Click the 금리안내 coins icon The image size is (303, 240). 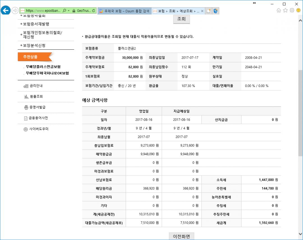[x=26, y=86]
